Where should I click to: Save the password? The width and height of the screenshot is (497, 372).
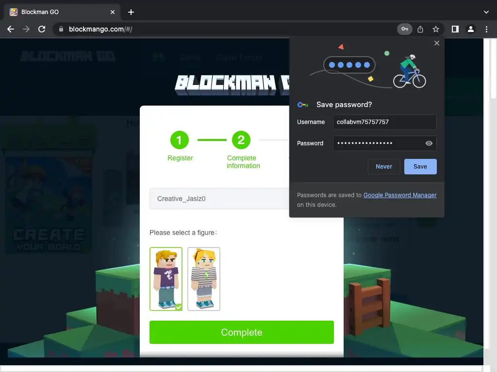coord(420,167)
